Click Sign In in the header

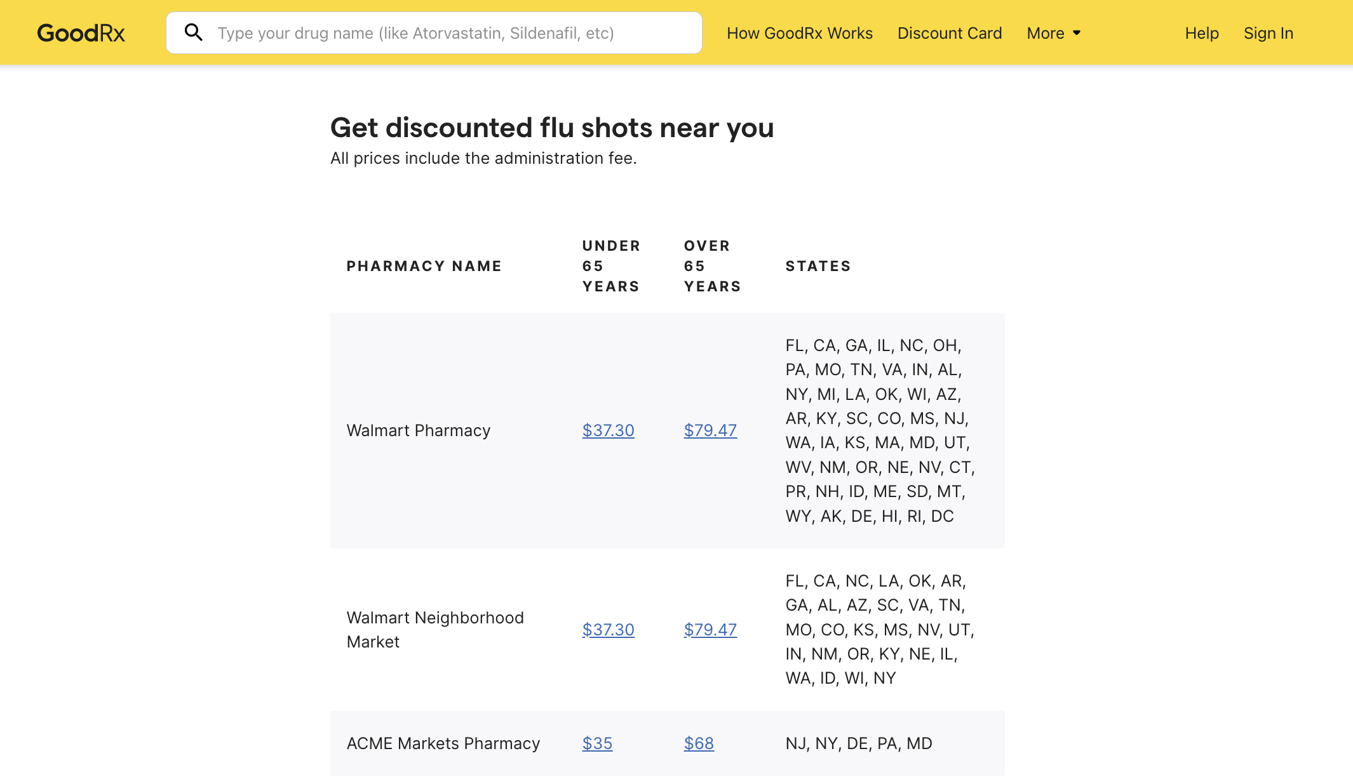tap(1269, 33)
